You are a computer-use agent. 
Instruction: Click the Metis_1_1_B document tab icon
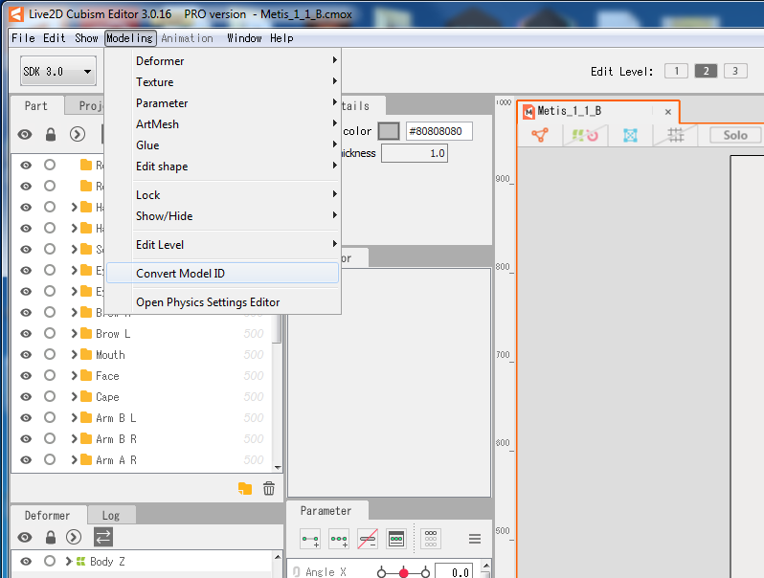coord(528,112)
